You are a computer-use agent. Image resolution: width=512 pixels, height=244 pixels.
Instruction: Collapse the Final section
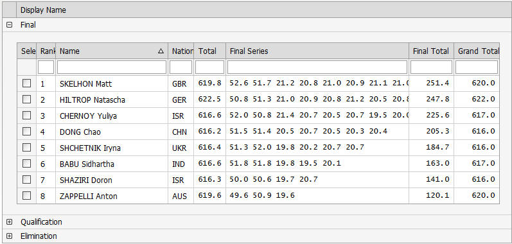pos(10,25)
